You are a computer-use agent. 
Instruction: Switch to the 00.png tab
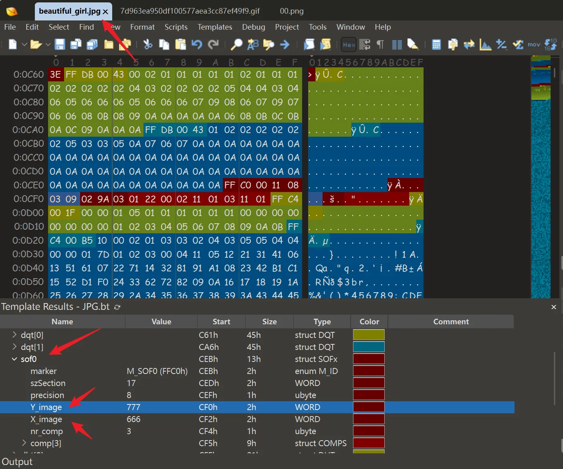click(291, 11)
